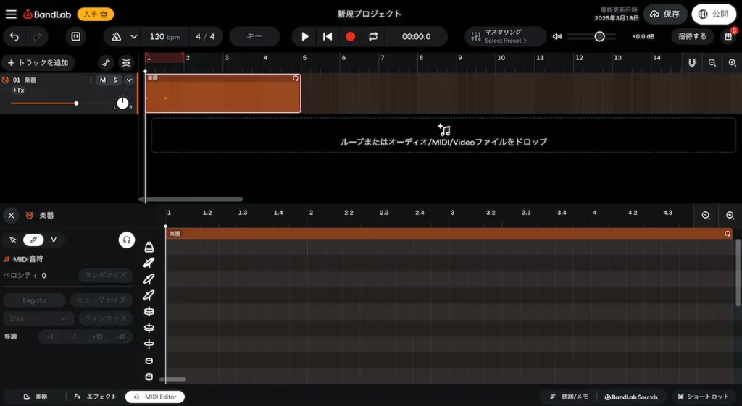Open the gift box notifications icon
The image size is (742, 406).
point(728,36)
